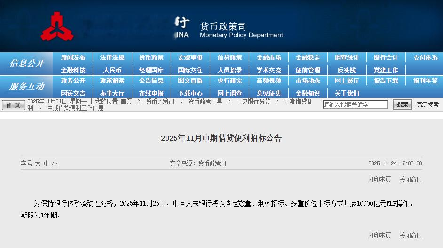Select 党建工作 in the navigation
Viewport: 443px width, 248px height.
coord(386,70)
